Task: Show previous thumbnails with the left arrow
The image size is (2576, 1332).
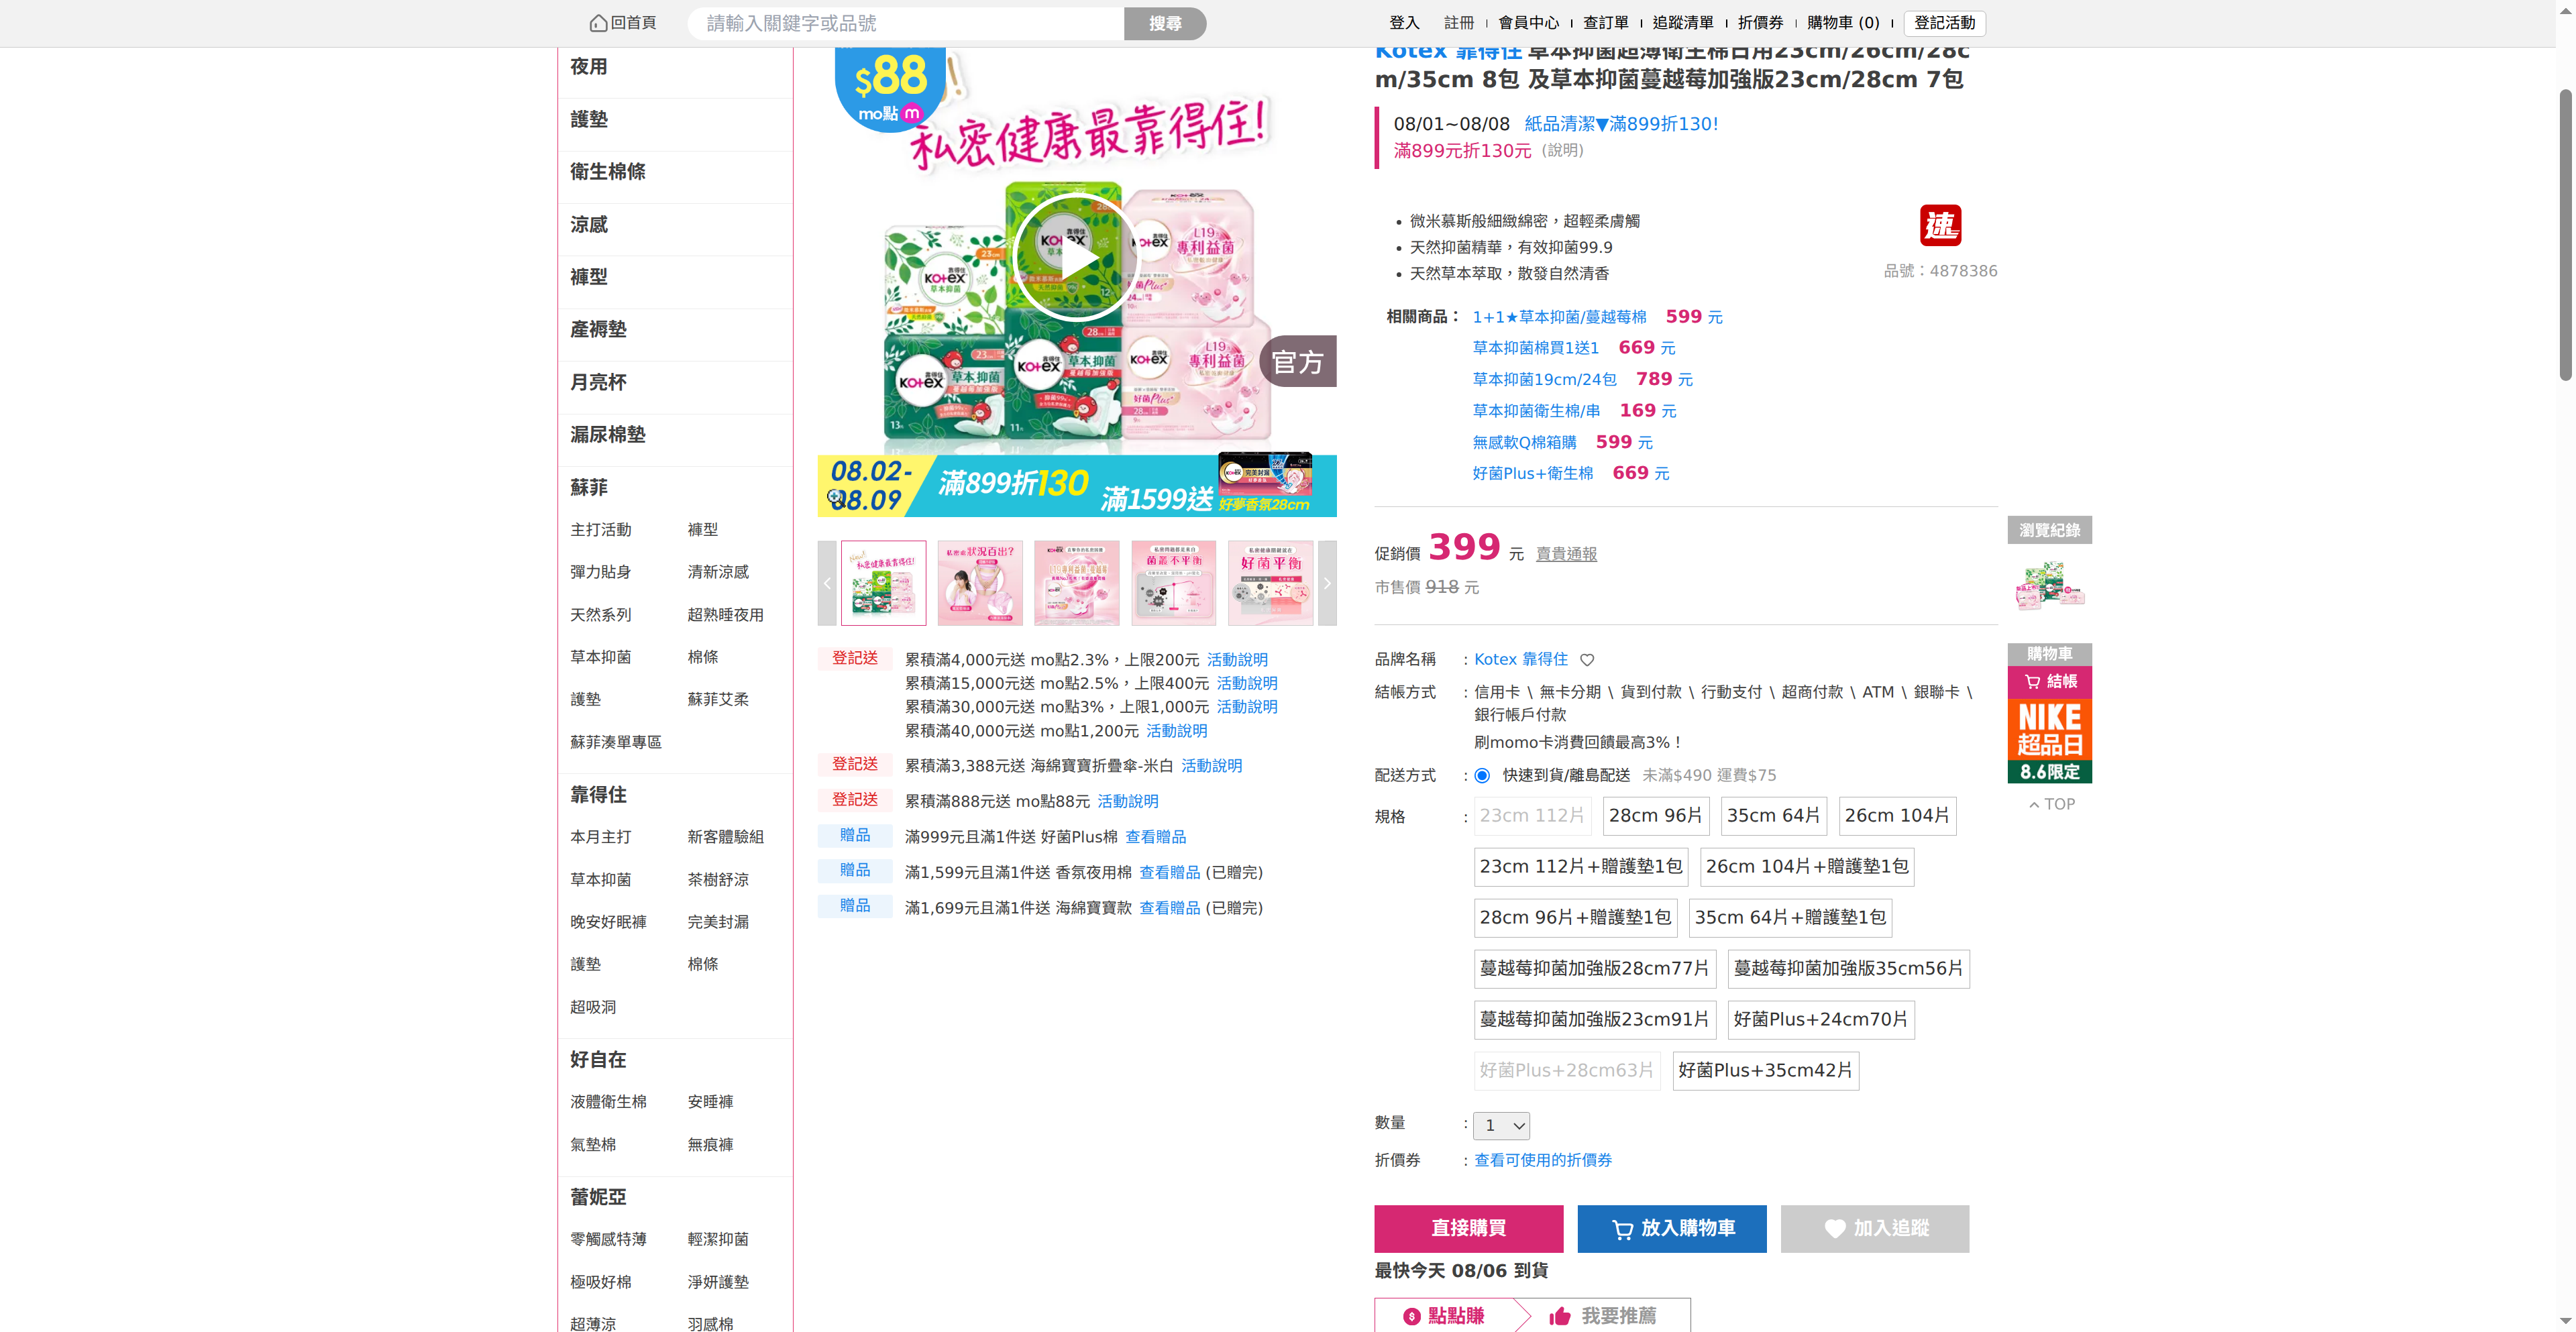Action: (x=827, y=583)
